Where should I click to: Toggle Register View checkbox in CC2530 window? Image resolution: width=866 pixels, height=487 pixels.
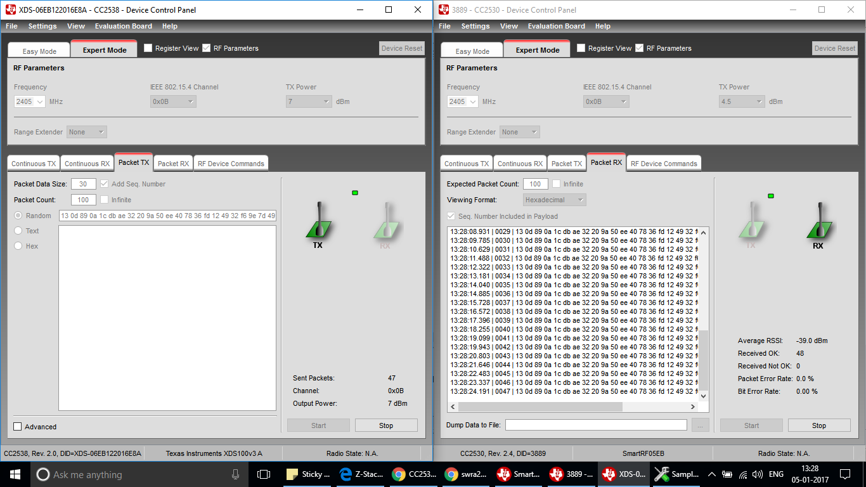tap(581, 48)
